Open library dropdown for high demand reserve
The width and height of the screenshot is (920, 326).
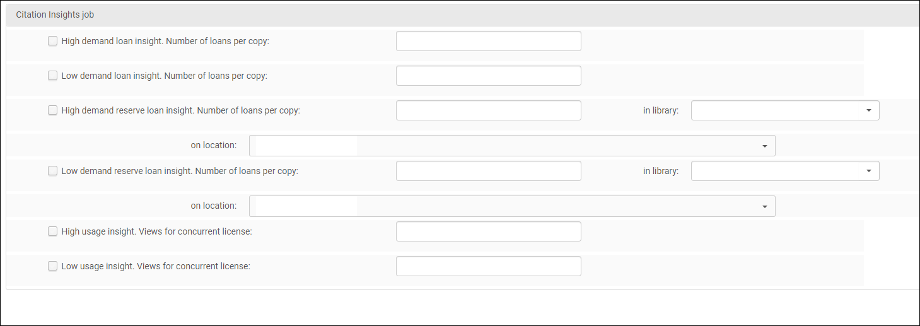(x=785, y=110)
